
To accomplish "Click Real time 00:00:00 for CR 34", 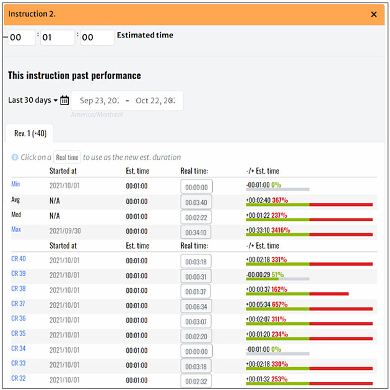I will tap(197, 351).
